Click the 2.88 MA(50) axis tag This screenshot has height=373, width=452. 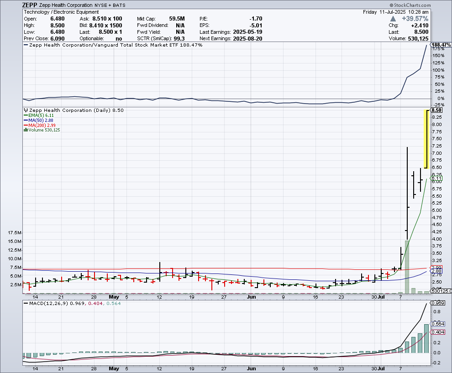pyautogui.click(x=436, y=271)
